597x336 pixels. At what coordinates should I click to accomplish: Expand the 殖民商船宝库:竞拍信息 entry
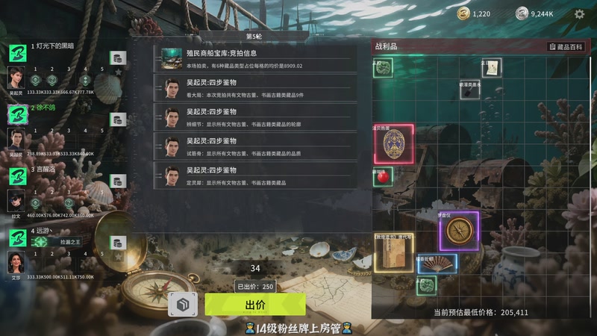[255, 58]
